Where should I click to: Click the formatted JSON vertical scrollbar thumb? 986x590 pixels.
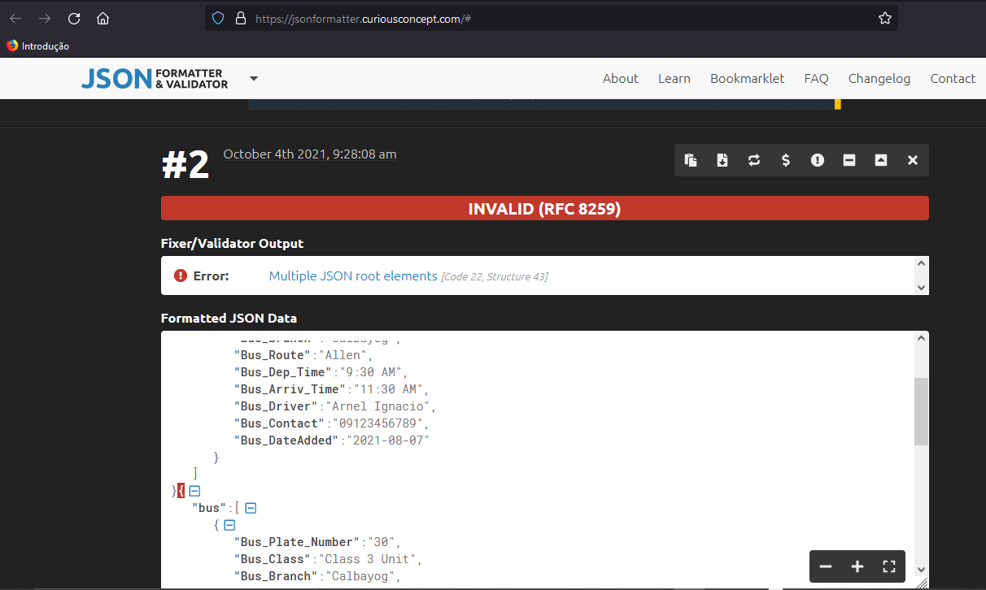921,412
